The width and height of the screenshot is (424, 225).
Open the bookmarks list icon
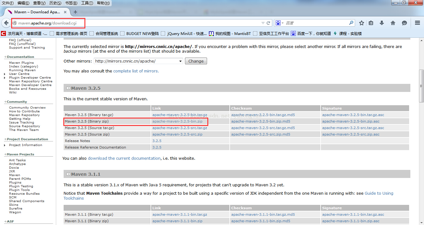[371, 23]
